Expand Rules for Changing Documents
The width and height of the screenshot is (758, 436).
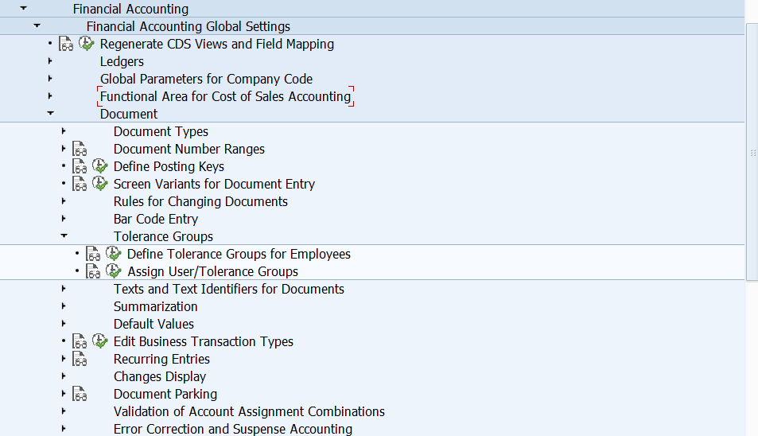pos(64,201)
